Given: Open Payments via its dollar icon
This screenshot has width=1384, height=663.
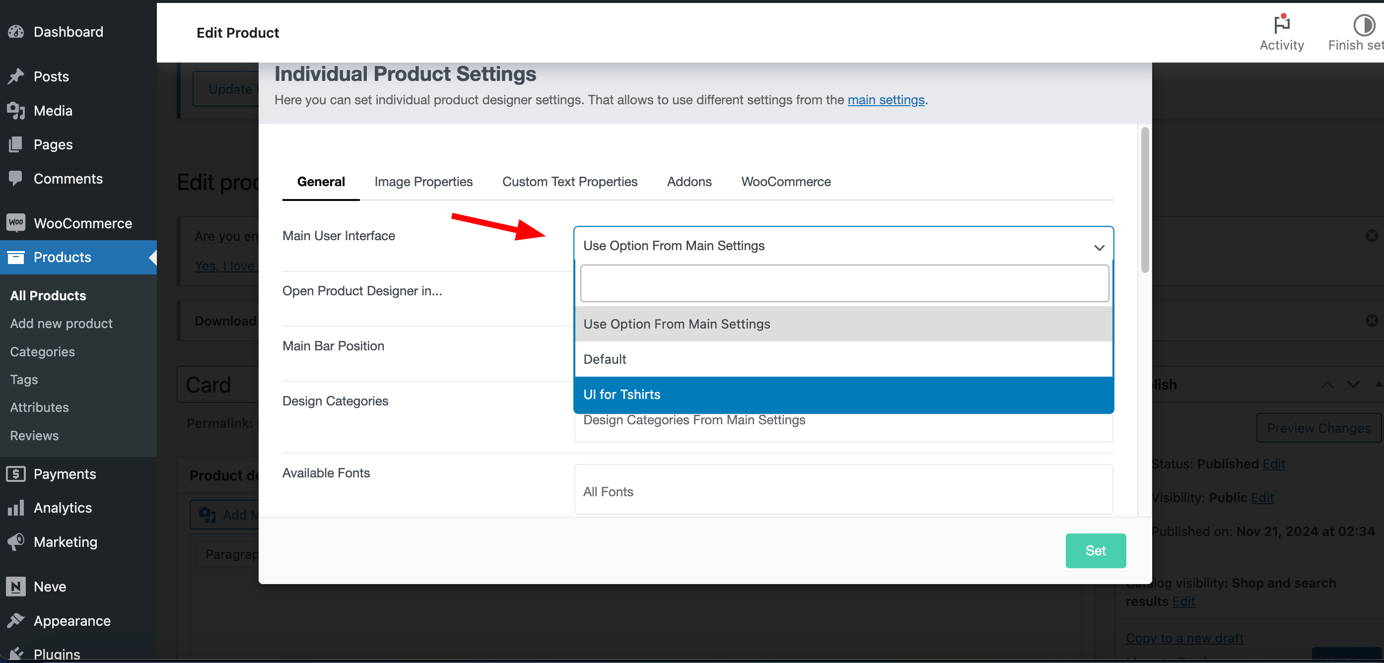Looking at the screenshot, I should [x=16, y=474].
